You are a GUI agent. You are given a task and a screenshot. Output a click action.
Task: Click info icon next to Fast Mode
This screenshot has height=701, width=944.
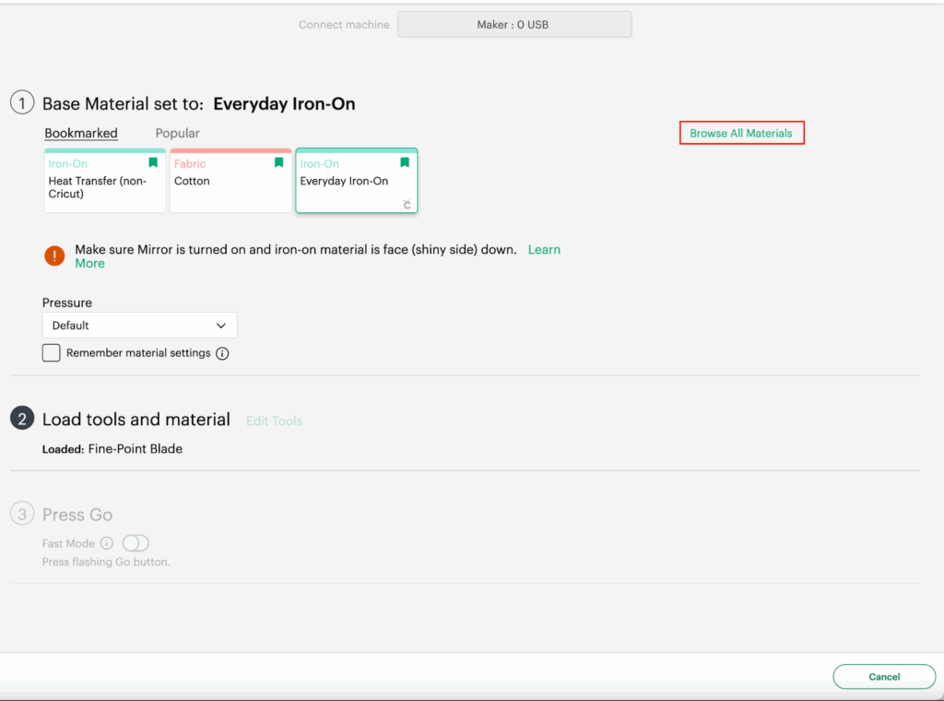point(107,543)
